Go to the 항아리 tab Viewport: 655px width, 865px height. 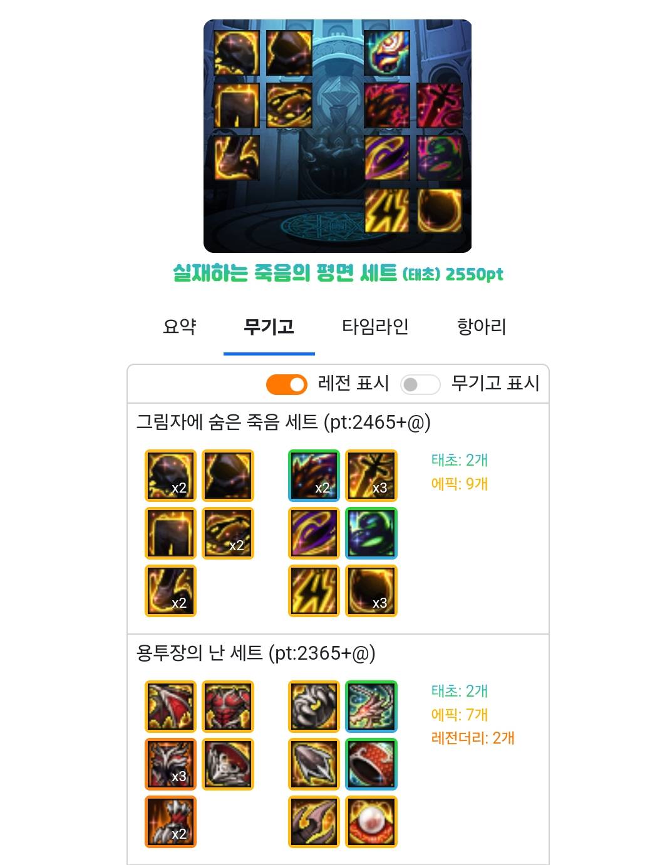pos(482,326)
